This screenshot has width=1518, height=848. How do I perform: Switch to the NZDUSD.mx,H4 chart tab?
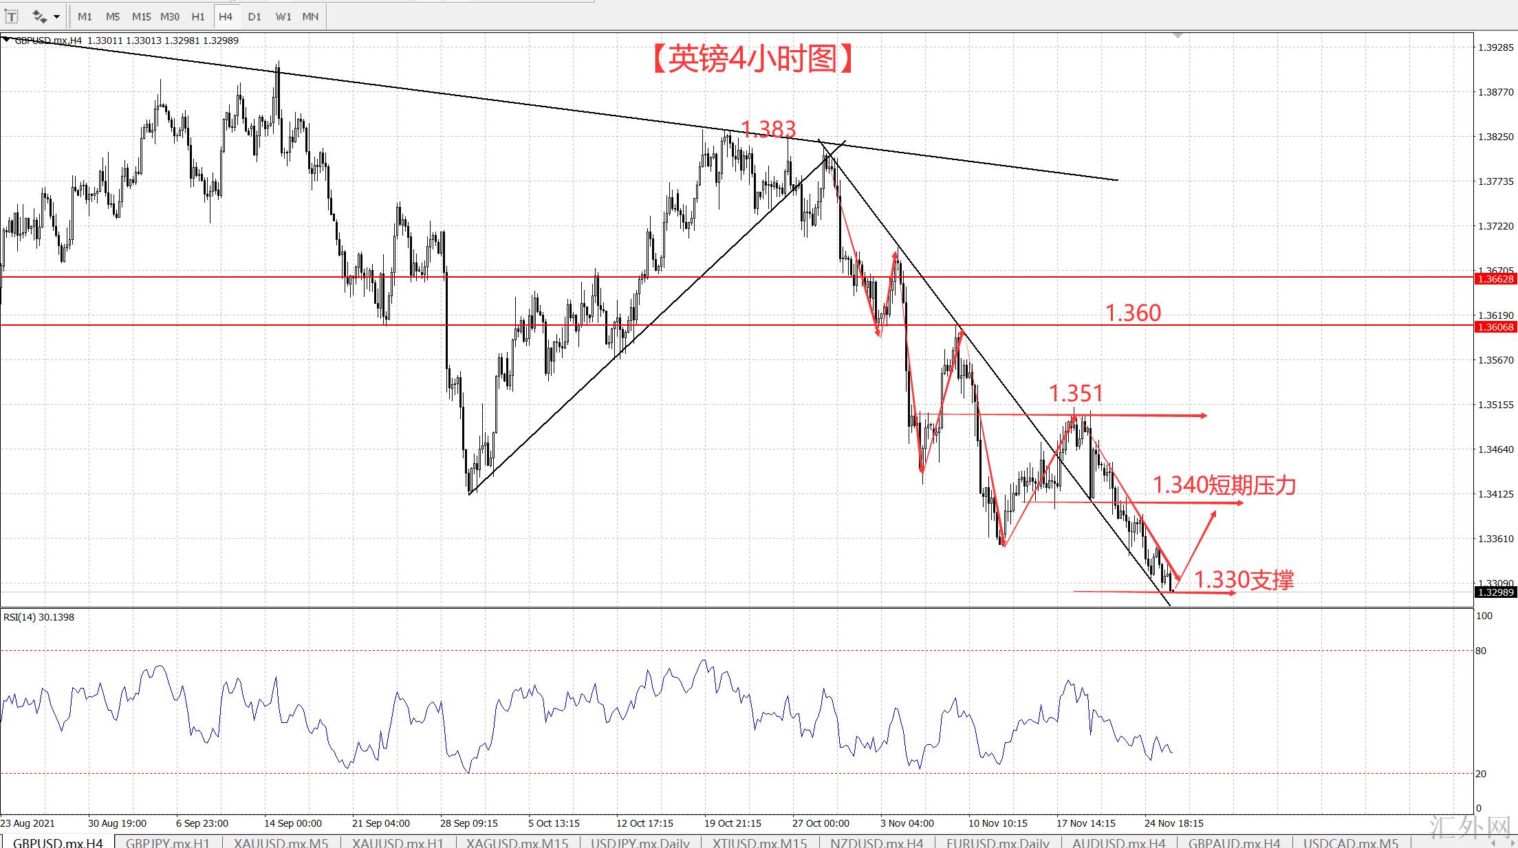coord(876,843)
